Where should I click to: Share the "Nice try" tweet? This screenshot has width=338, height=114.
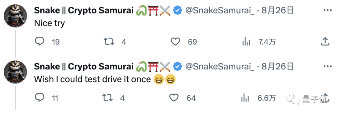coord(325,42)
